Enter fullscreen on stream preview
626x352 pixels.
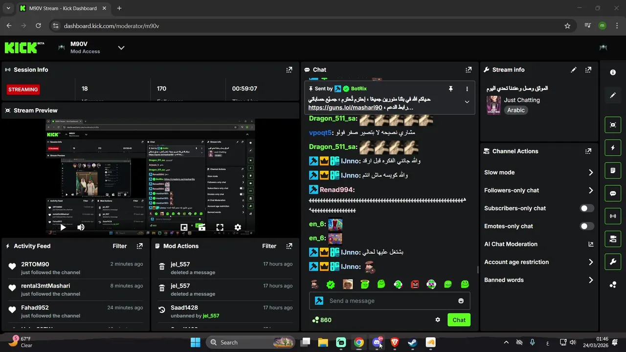click(x=220, y=227)
